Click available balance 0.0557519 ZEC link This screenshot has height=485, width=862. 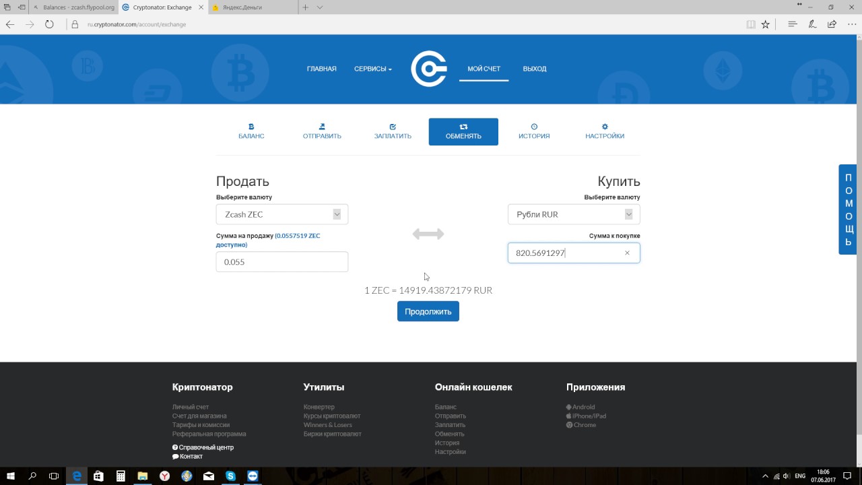point(268,240)
